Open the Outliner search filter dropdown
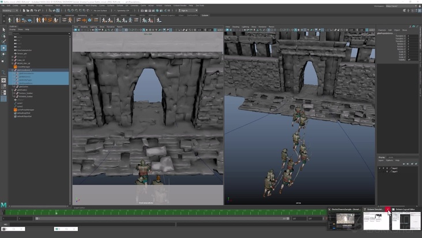 [x=69, y=34]
